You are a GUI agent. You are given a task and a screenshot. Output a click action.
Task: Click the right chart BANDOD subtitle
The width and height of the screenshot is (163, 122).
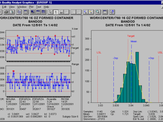128,21
